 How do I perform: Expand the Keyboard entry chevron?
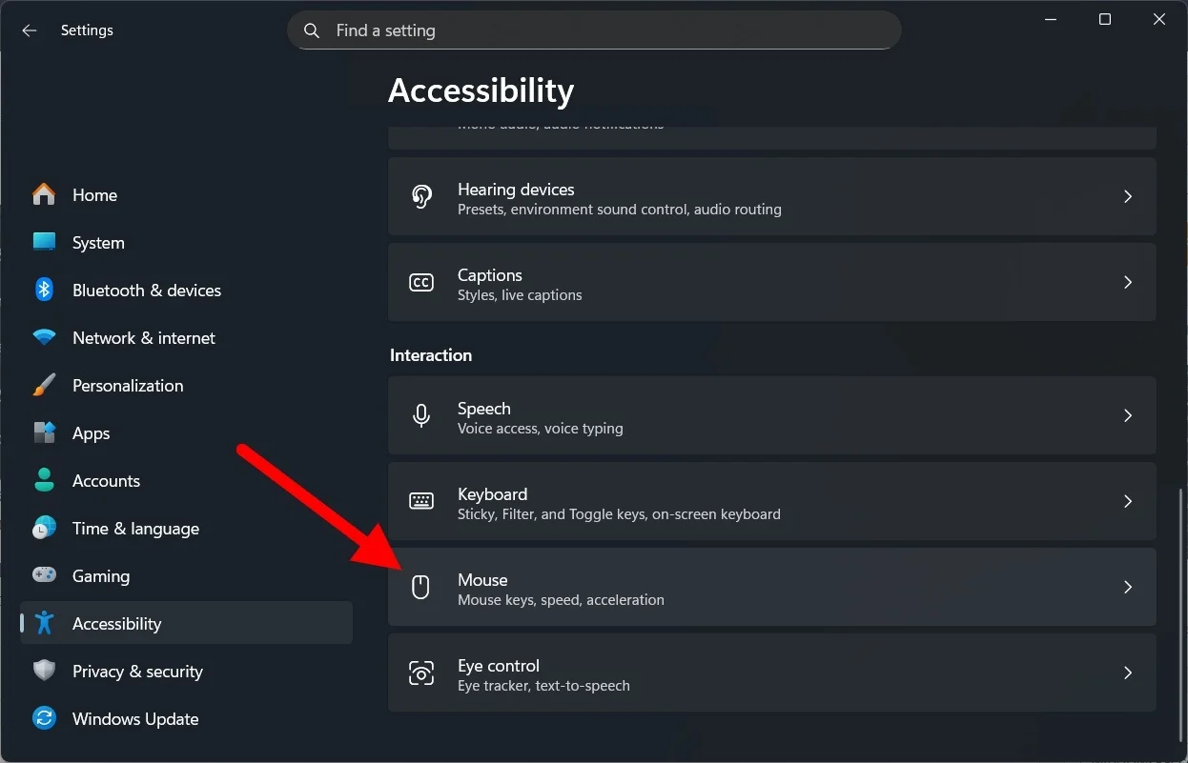[x=1128, y=501]
